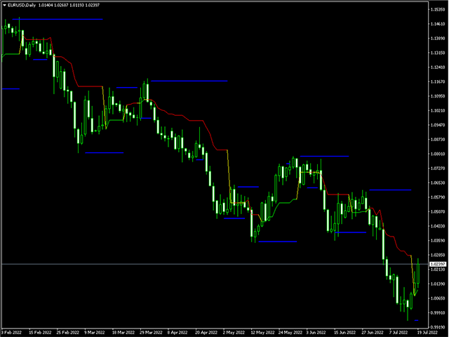Click the 15 Feb 2022 date label
The width and height of the screenshot is (449, 337).
[x=40, y=333]
